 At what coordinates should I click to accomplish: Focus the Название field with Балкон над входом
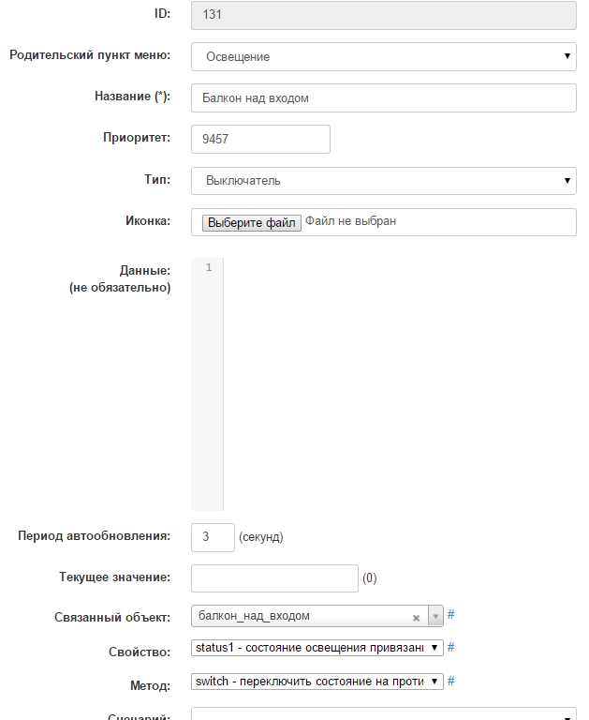point(383,97)
